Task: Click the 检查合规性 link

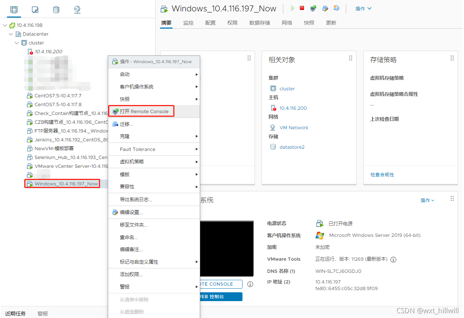Action: point(382,175)
